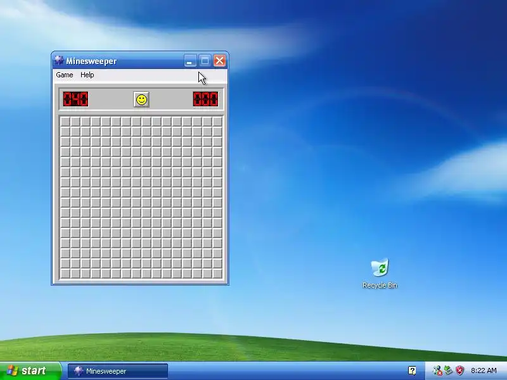Click the Minesweeper title bar app icon
This screenshot has width=507, height=380.
click(59, 60)
